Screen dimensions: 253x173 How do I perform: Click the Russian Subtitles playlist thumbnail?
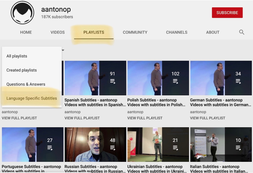click(x=95, y=144)
